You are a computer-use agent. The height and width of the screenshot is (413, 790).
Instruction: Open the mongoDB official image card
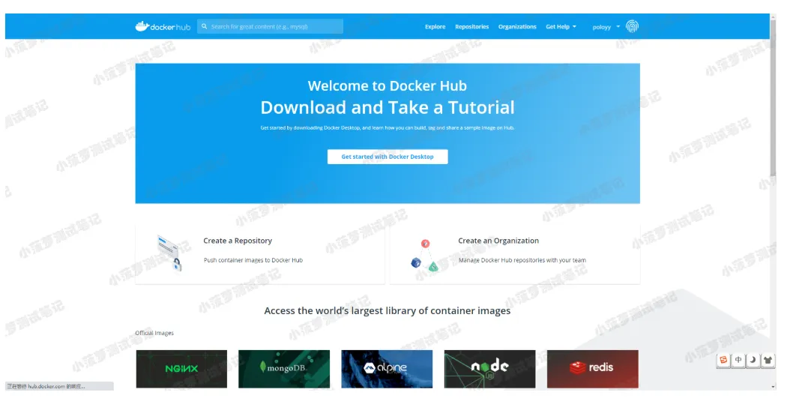point(284,369)
